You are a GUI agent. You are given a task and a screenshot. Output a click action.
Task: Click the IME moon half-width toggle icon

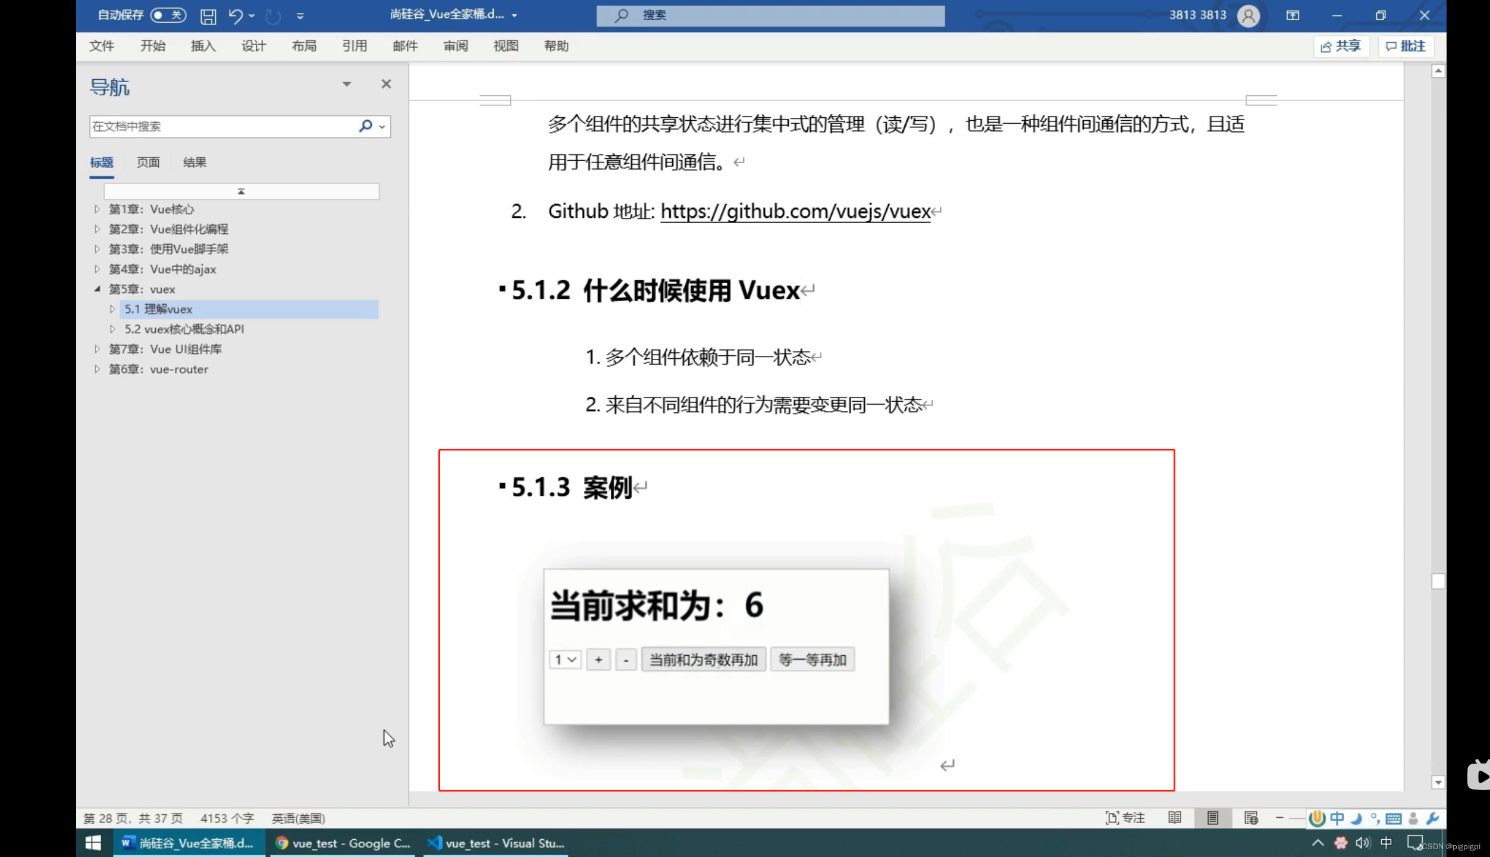pyautogui.click(x=1356, y=818)
